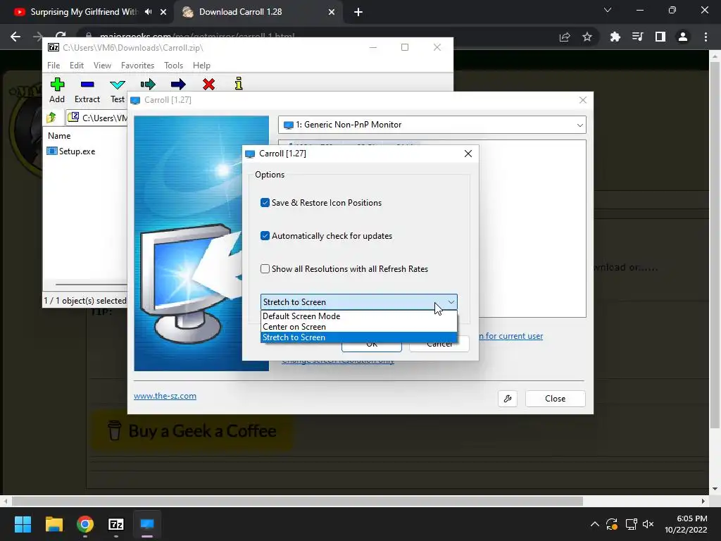Select Center on Screen option

coord(358,327)
